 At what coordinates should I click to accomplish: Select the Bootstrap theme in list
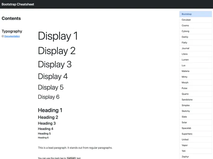tap(191, 14)
